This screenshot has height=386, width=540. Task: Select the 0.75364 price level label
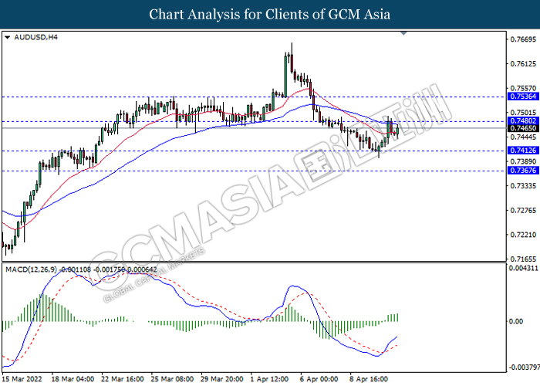(523, 96)
